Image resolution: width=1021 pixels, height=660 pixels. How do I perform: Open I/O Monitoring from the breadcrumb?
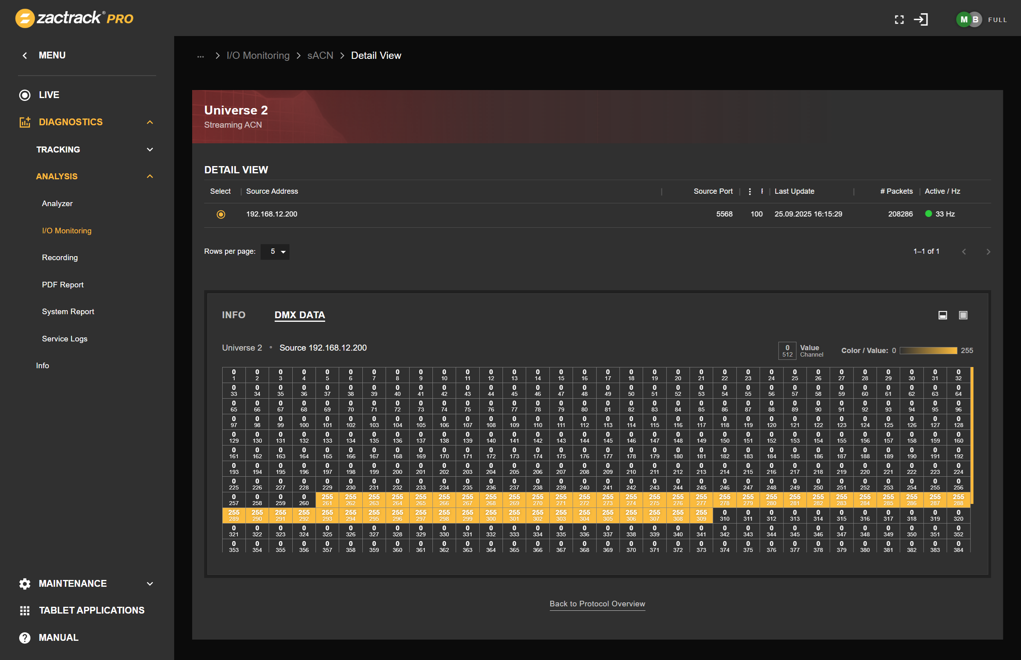pyautogui.click(x=257, y=55)
